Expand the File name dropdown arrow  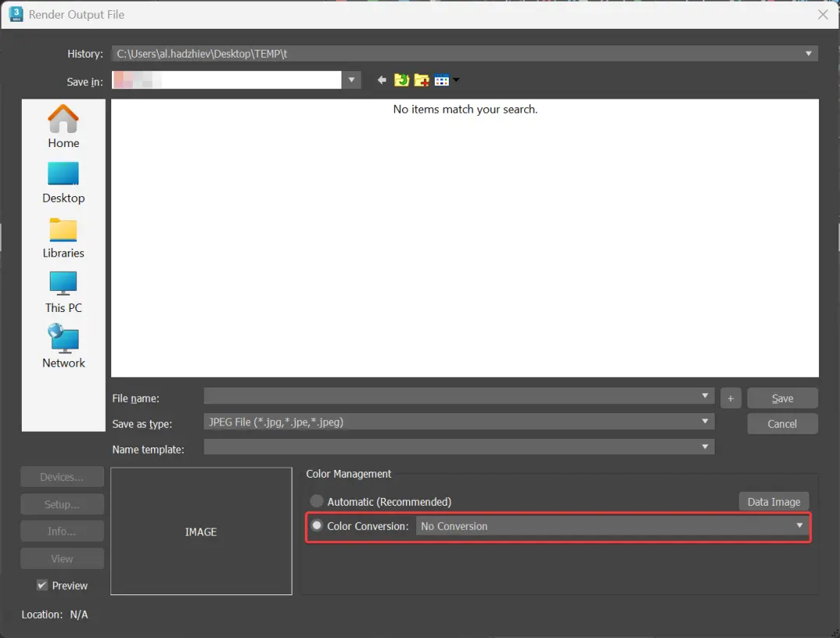click(x=705, y=396)
